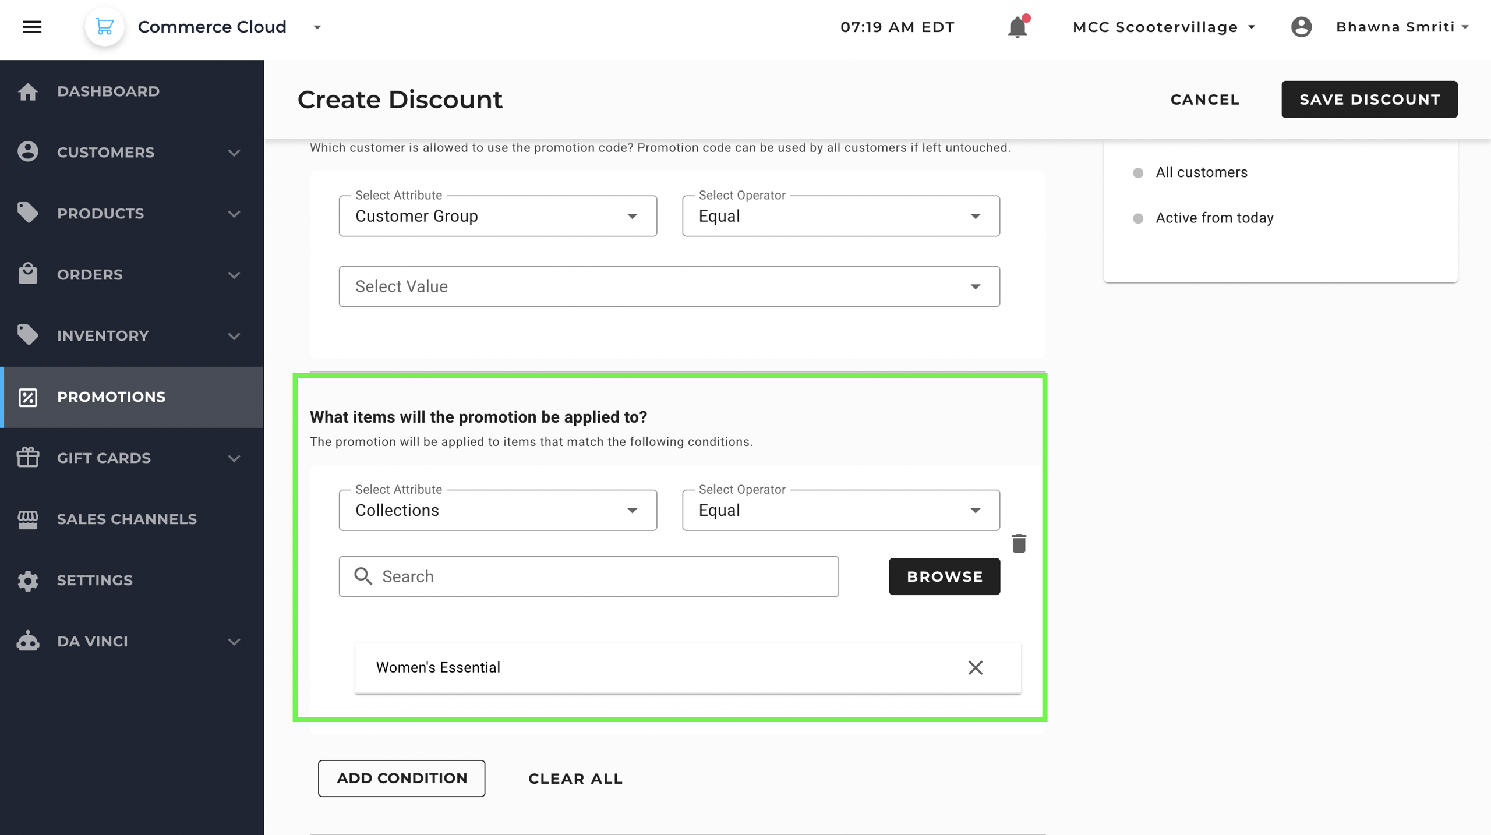
Task: Delete condition using trash icon
Action: click(x=1019, y=543)
